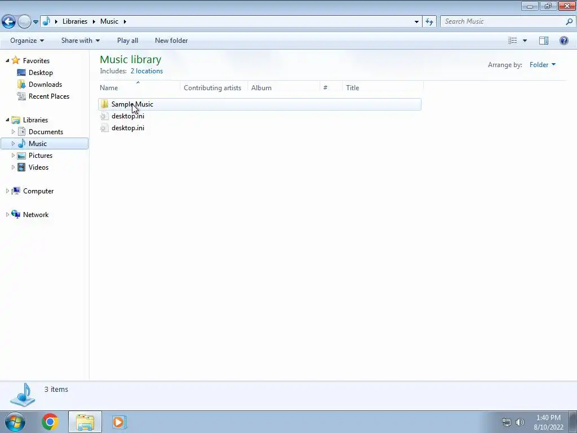
Task: Select the Sample Music folder icon
Action: (x=104, y=104)
